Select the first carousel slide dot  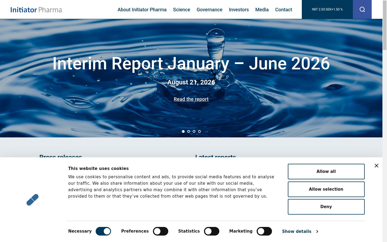[183, 131]
